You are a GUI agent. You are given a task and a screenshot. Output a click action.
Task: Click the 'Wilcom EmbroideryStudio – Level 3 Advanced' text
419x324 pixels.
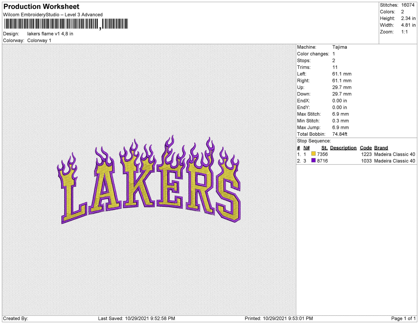[x=53, y=15]
